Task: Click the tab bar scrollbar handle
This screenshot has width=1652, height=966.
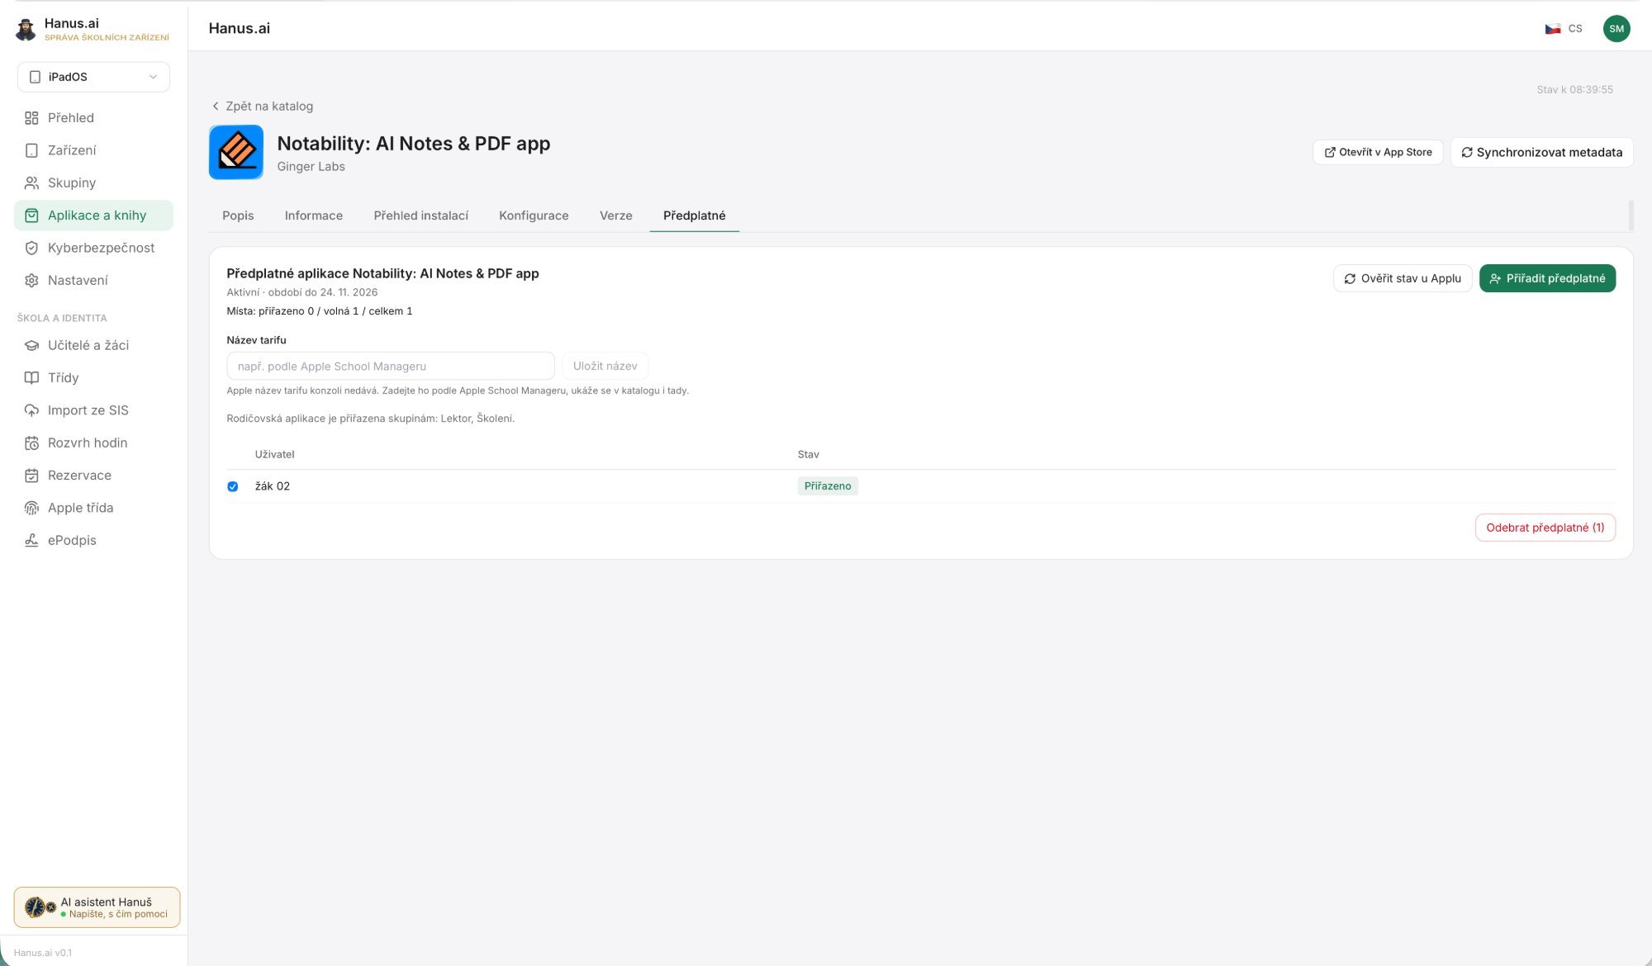Action: coord(1631,215)
